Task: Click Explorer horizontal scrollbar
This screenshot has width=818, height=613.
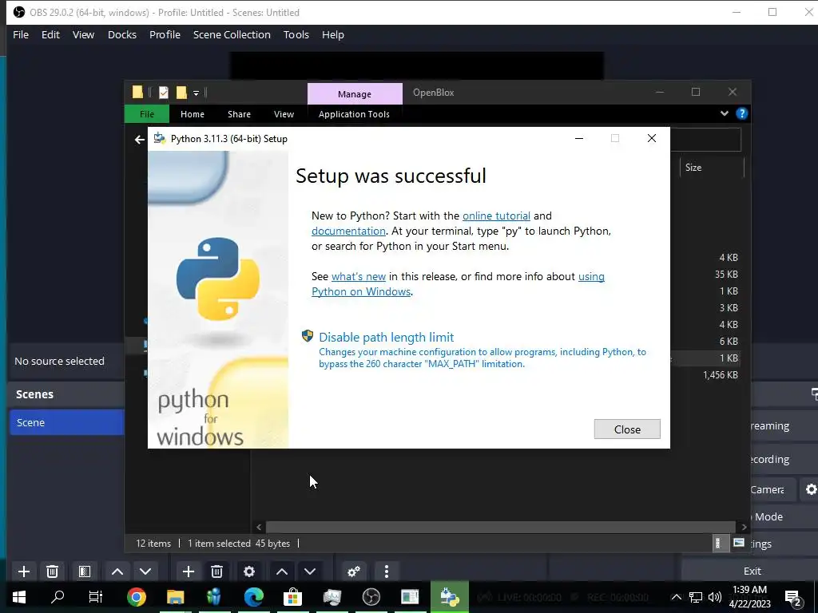Action: point(501,527)
